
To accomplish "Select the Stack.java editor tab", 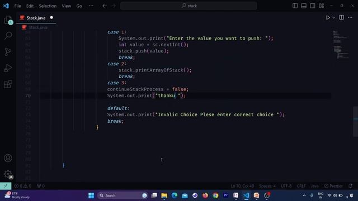I will pos(36,18).
